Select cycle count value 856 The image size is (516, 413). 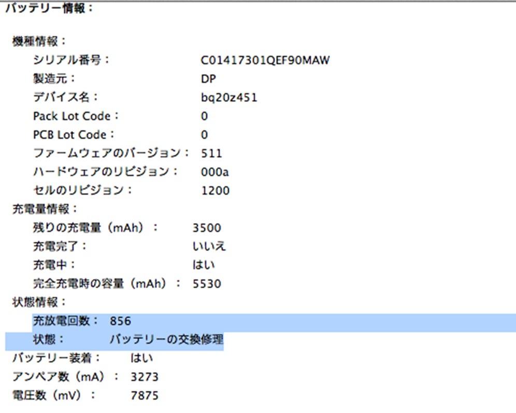click(x=120, y=321)
